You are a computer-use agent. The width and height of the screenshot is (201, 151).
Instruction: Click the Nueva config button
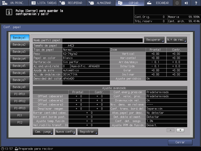pyautogui.click(x=65, y=132)
